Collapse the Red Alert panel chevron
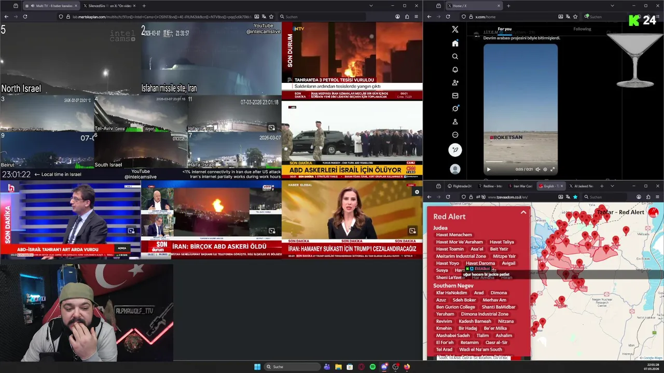Viewport: 664px width, 373px height. (523, 212)
